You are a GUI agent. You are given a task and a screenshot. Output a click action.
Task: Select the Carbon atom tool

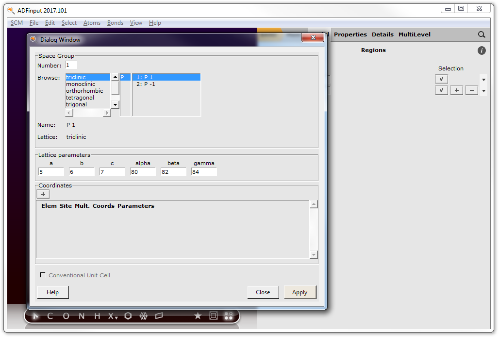coord(50,316)
